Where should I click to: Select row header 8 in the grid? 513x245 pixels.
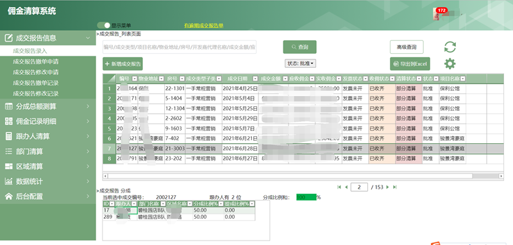coord(109,159)
